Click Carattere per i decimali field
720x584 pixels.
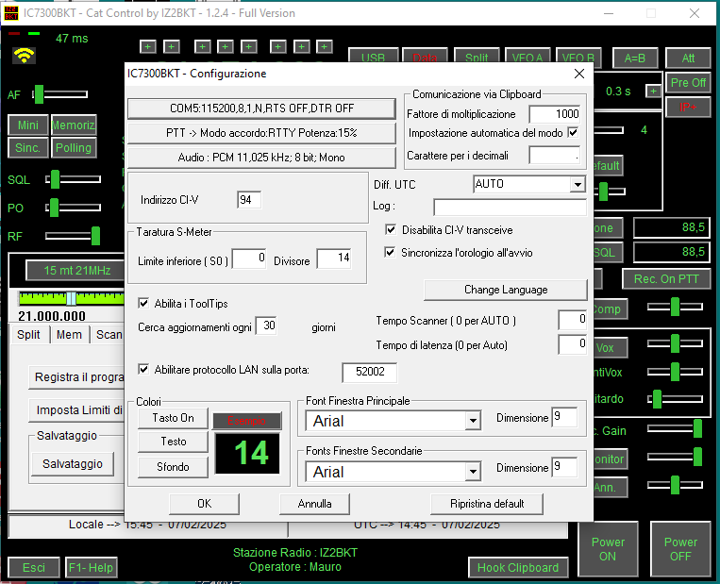coord(554,155)
